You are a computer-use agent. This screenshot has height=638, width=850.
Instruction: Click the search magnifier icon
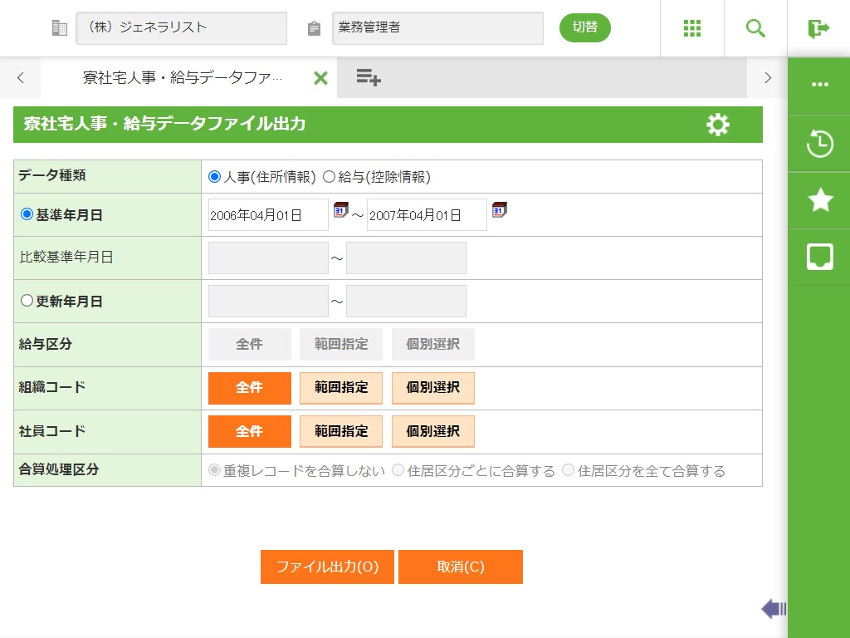(x=755, y=28)
